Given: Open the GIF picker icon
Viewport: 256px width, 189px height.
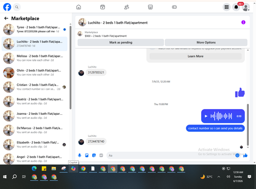Looking at the screenshot, I should [101, 155].
